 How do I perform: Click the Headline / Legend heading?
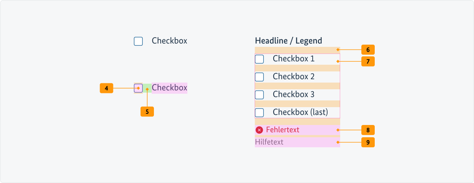point(288,41)
